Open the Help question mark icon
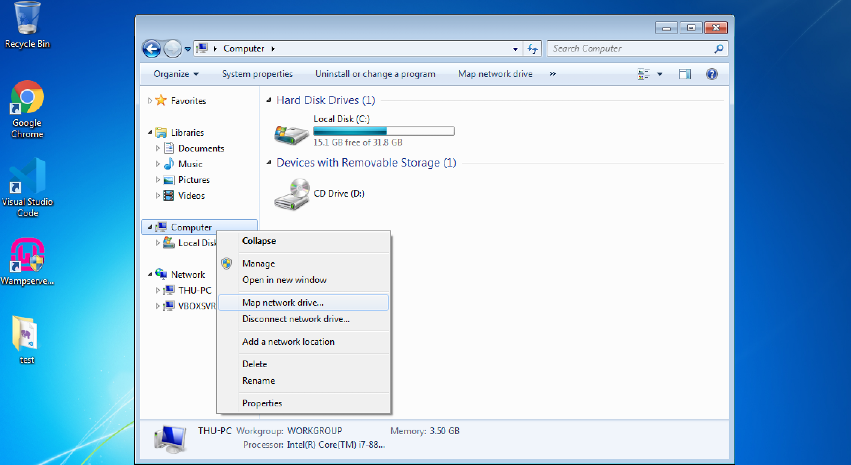Screen dimensions: 851x465 tap(712, 74)
